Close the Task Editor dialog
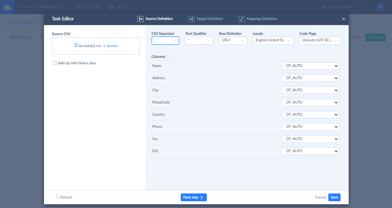 coord(344,19)
